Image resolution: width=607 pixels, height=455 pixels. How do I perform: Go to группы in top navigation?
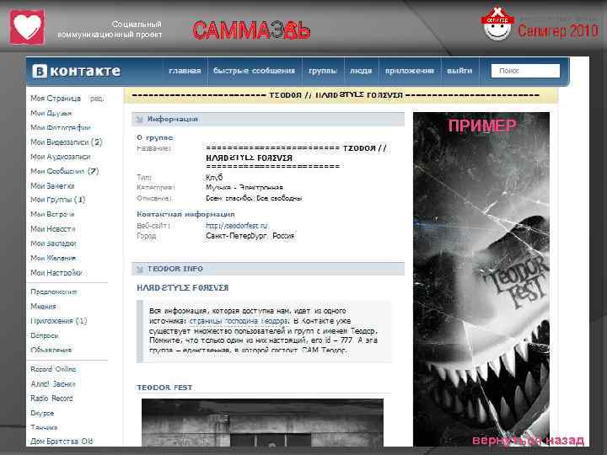[x=322, y=71]
